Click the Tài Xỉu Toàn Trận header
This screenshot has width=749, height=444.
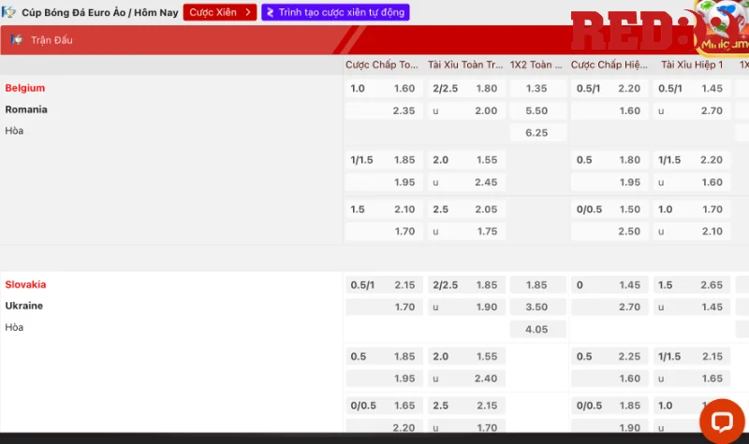tap(463, 65)
